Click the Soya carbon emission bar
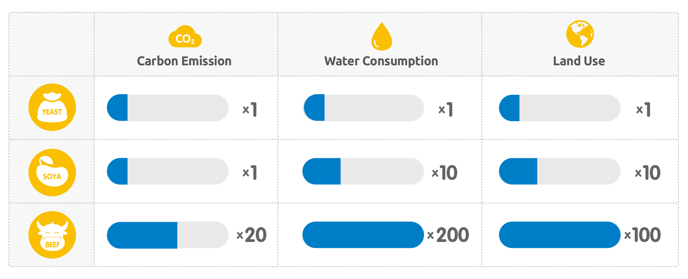The image size is (688, 279). tap(168, 171)
